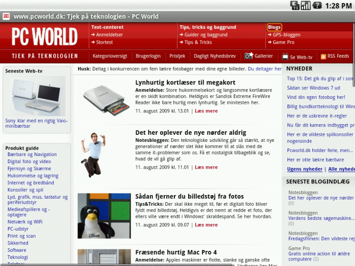Screen dimensions: 355x266
Task: Click the Sandisk card reader image
Action: pyautogui.click(x=105, y=100)
